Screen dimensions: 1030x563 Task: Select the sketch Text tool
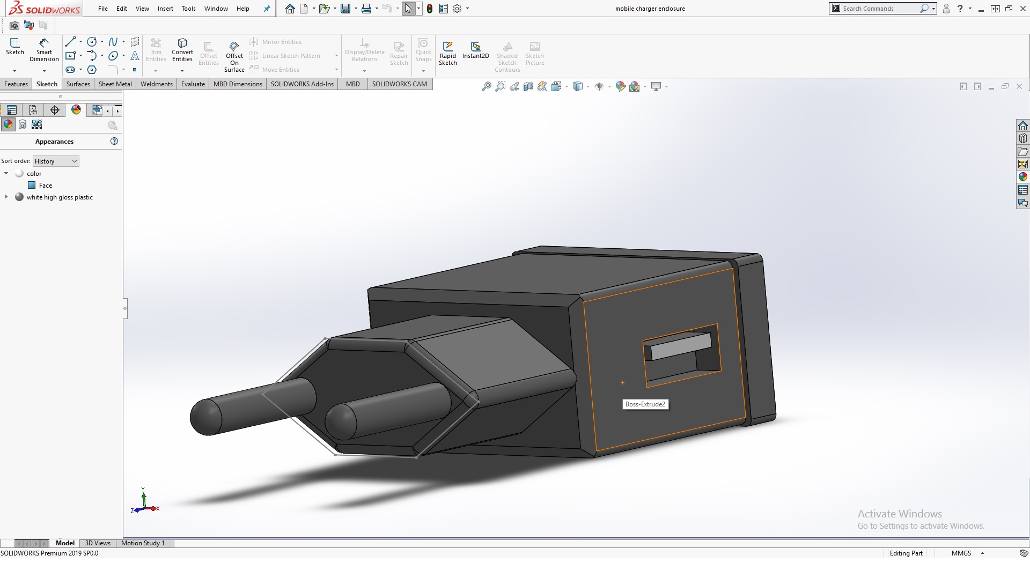point(135,56)
